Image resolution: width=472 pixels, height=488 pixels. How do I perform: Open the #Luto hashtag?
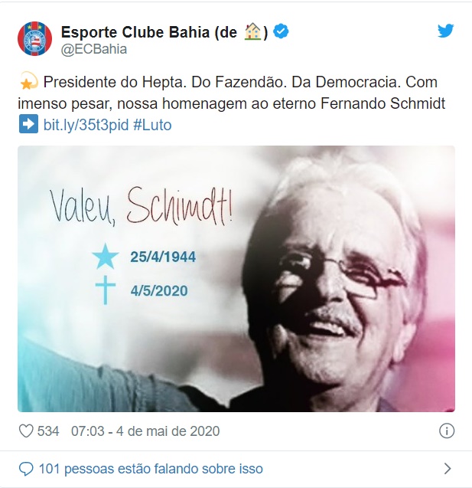click(x=152, y=125)
